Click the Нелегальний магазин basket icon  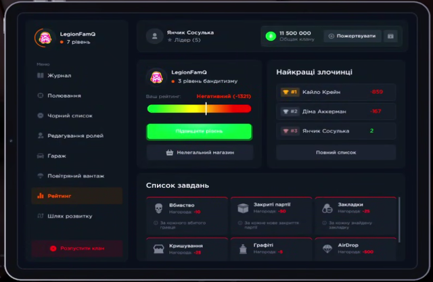pyautogui.click(x=170, y=153)
